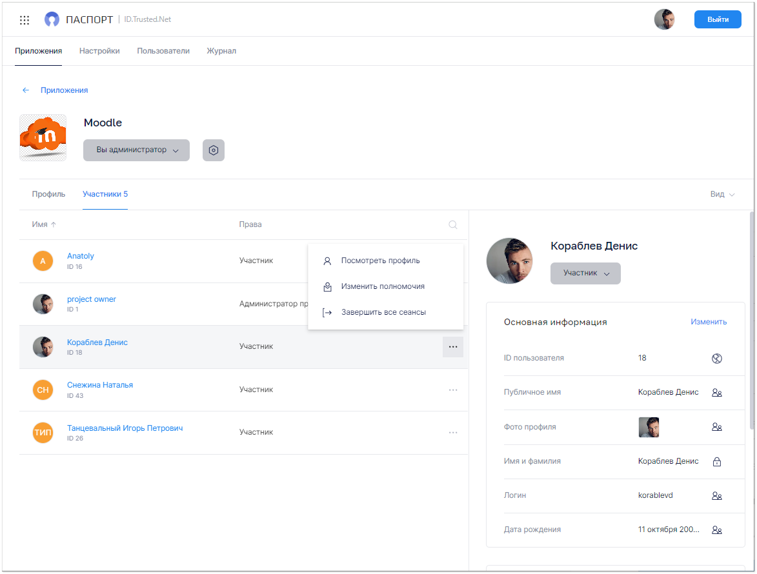Click the Паспорт logo icon

click(x=52, y=19)
